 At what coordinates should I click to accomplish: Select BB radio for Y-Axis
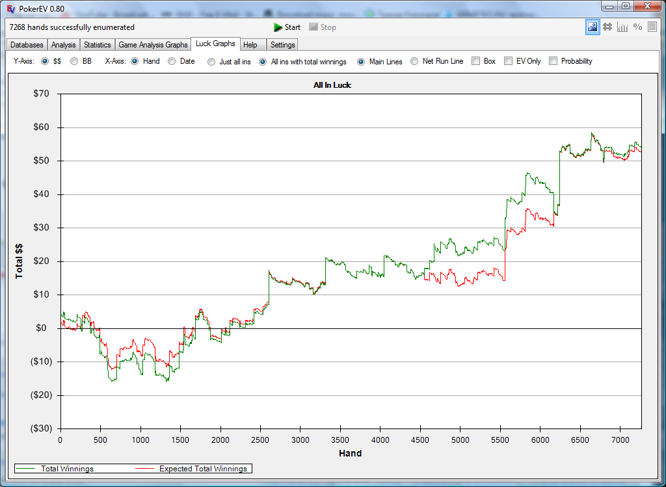(74, 61)
